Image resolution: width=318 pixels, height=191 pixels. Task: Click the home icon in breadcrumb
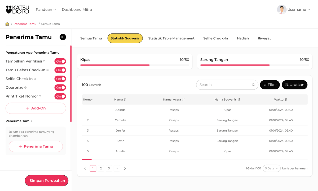click(7, 24)
